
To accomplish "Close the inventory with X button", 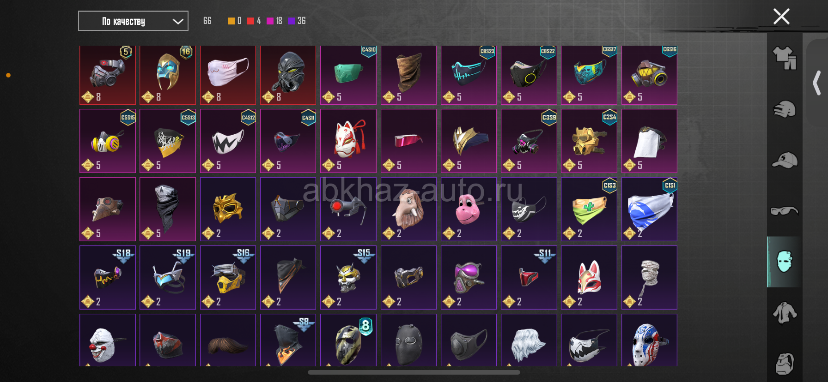I will [x=781, y=17].
